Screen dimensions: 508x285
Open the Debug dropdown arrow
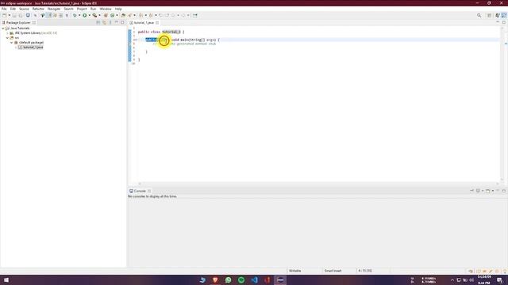(x=79, y=15)
